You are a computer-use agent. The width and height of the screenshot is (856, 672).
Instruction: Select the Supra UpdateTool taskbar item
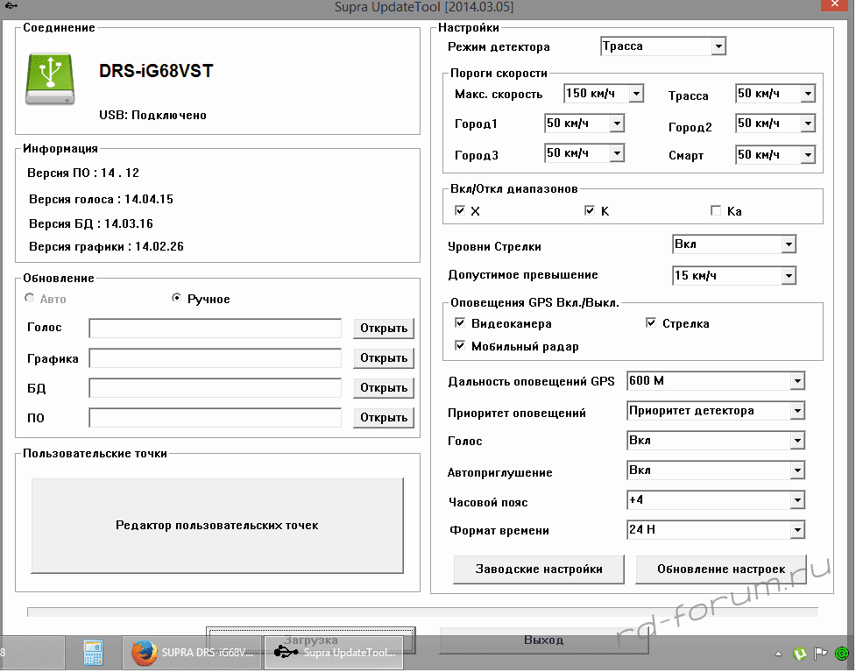coord(334,653)
